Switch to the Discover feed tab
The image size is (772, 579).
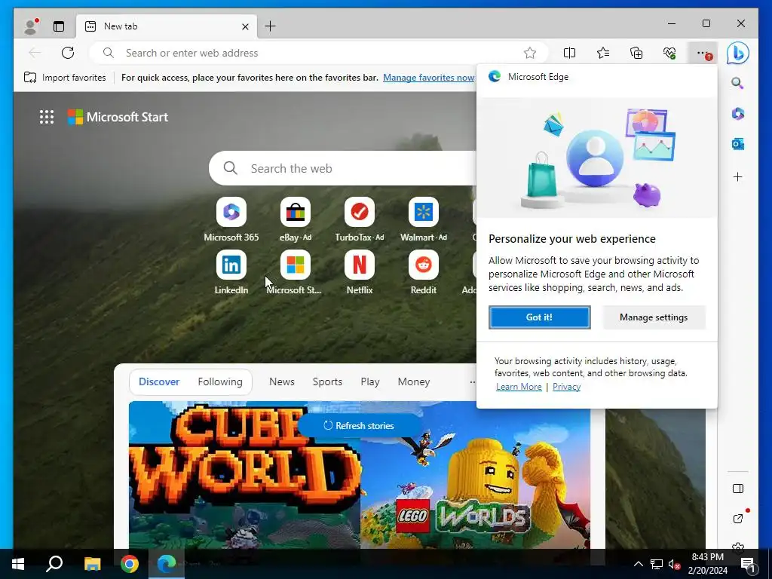[x=159, y=381]
